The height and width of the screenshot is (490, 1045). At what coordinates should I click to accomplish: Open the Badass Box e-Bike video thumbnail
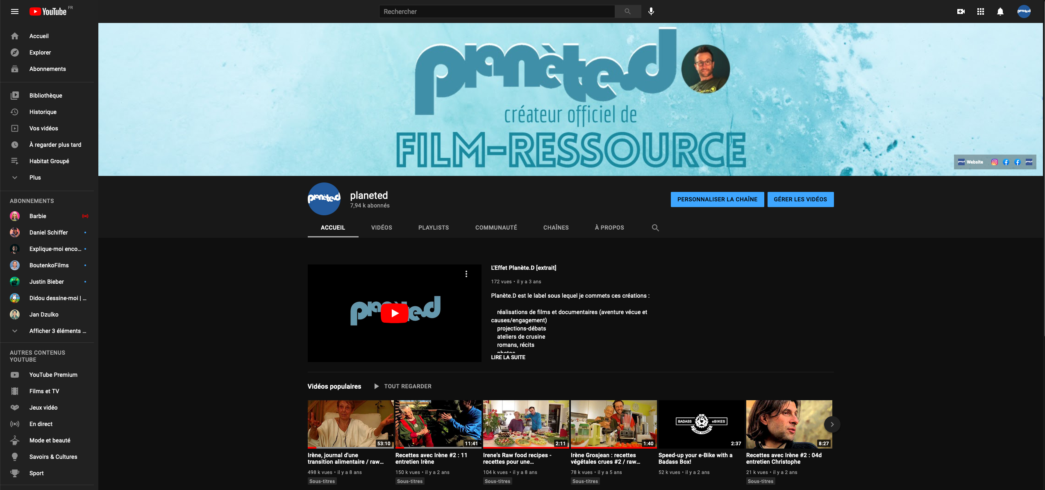coord(701,424)
